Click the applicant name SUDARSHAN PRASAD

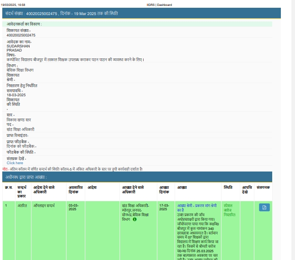point(18,48)
